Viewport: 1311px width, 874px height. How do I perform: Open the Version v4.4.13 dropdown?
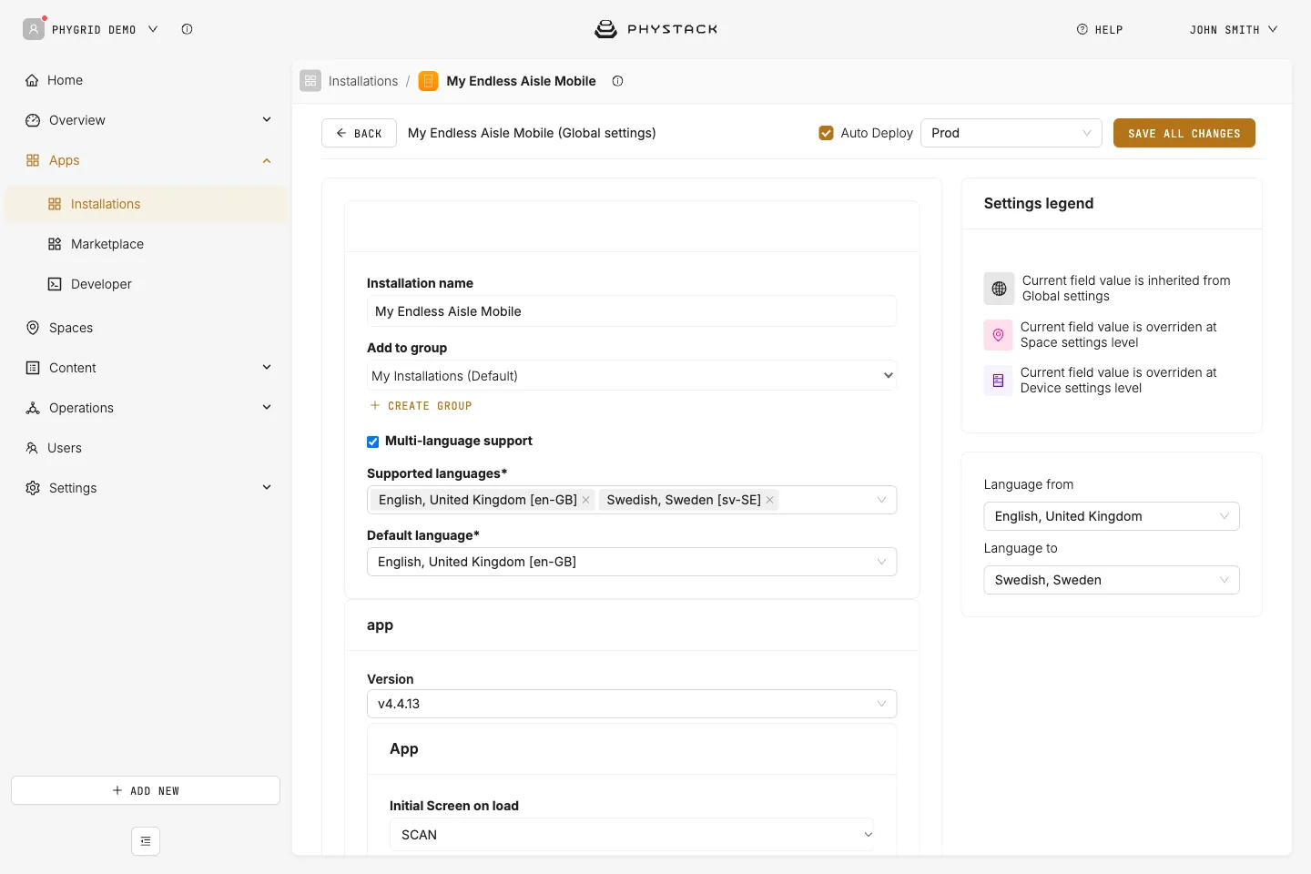(632, 704)
